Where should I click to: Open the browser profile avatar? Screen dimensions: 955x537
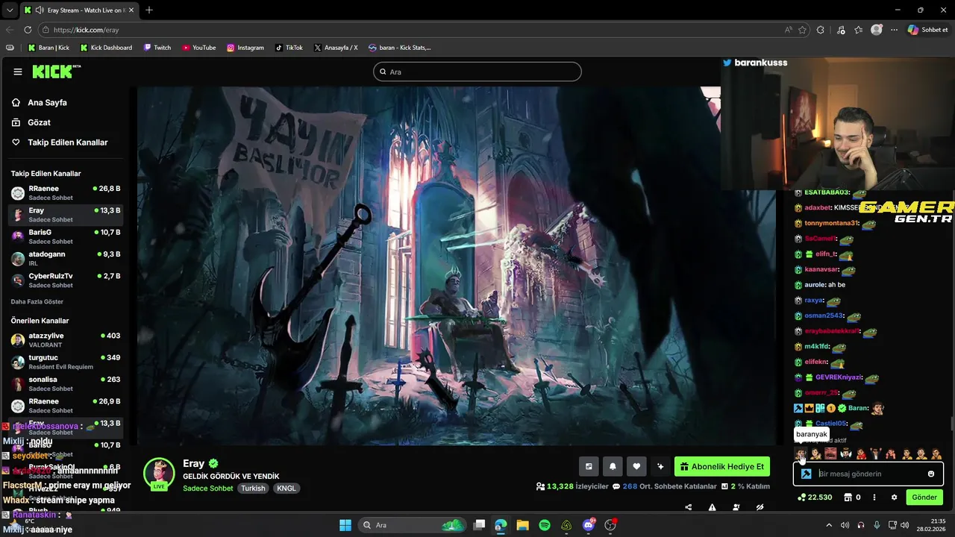pyautogui.click(x=877, y=30)
